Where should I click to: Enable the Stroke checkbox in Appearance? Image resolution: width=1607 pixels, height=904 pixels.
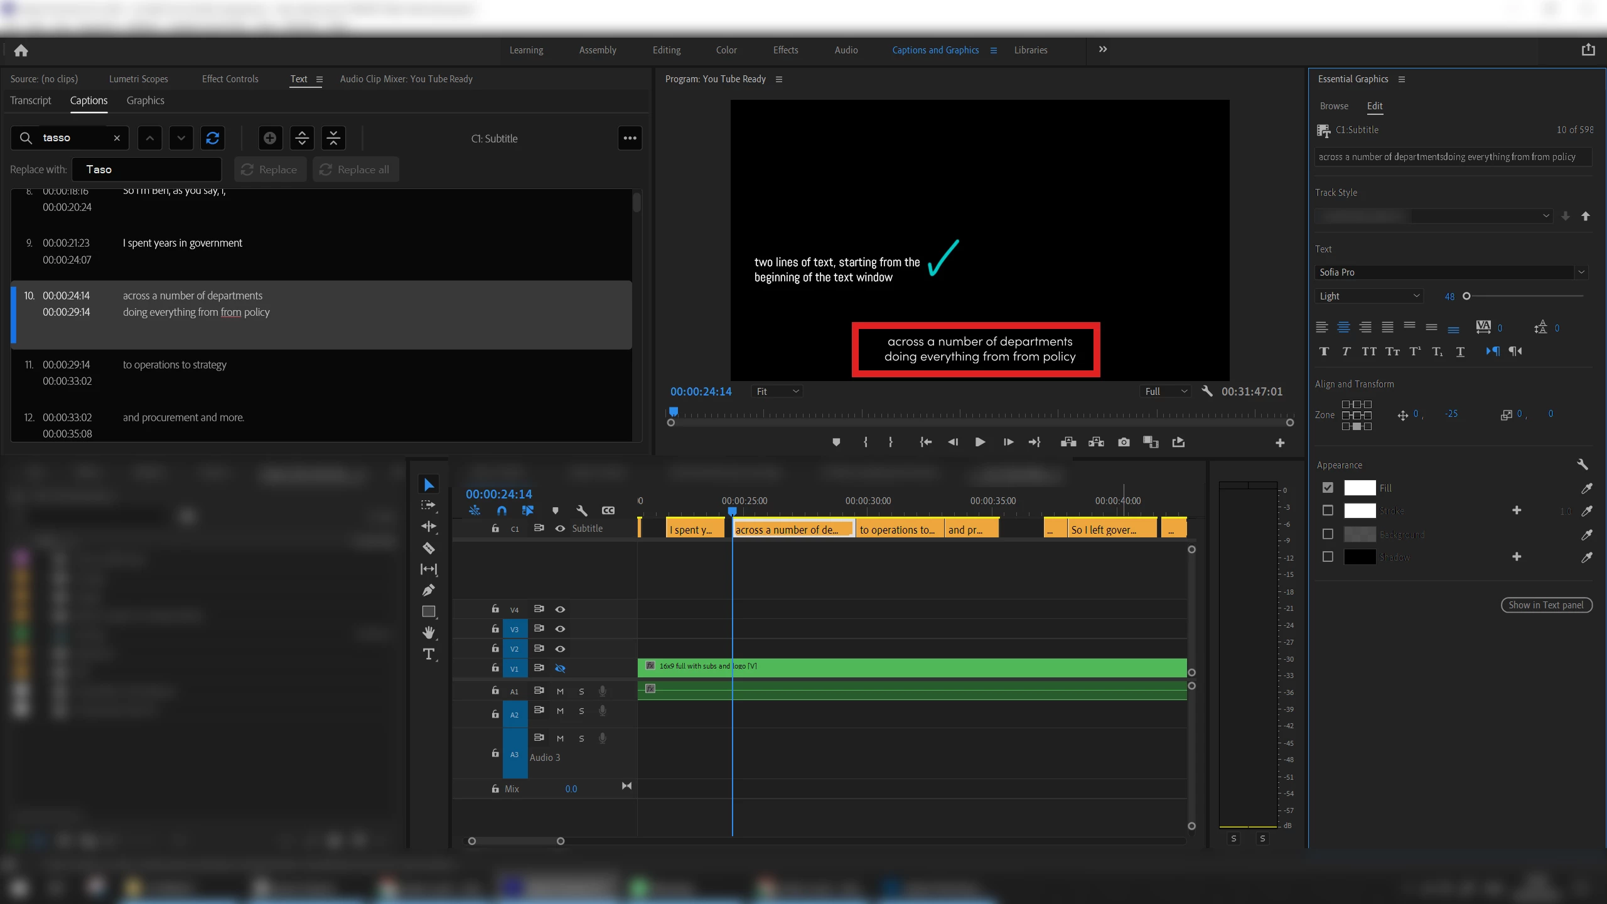pyautogui.click(x=1328, y=510)
